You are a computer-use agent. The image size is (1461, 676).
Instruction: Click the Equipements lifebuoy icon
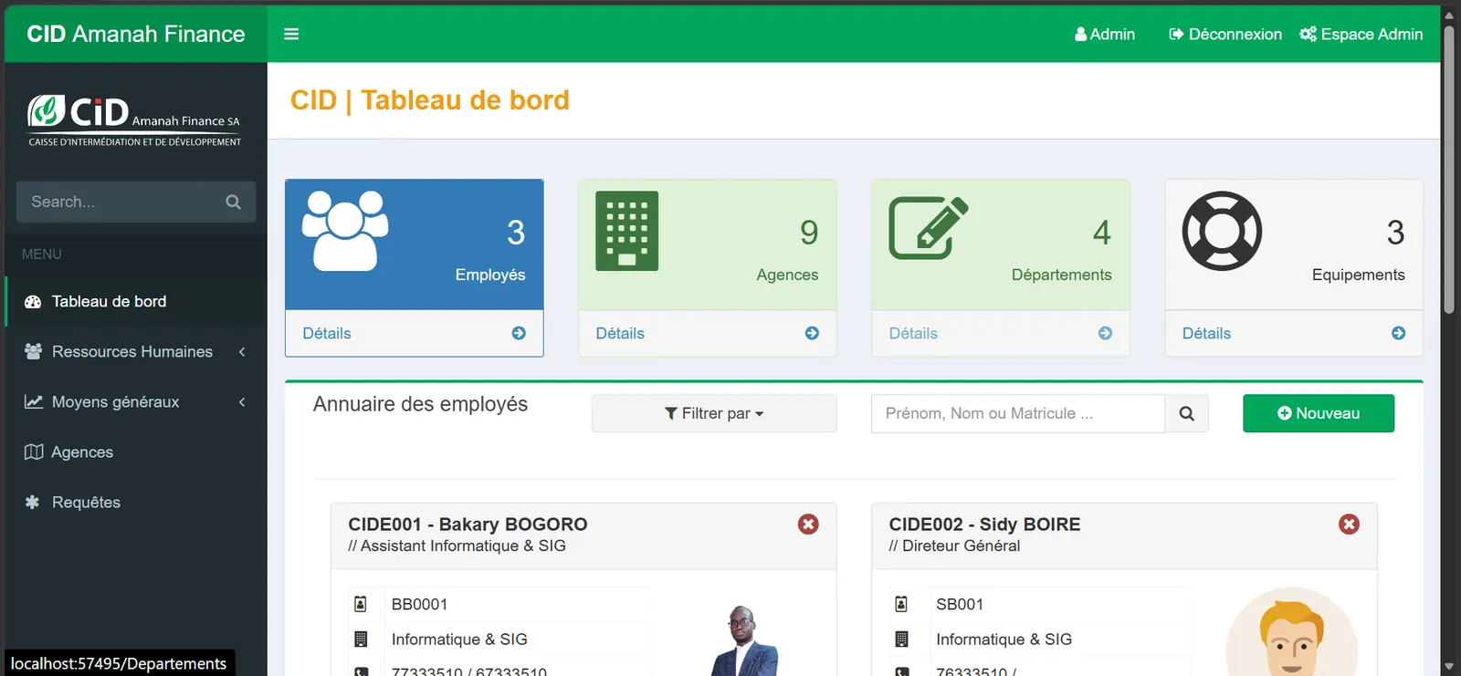1222,231
